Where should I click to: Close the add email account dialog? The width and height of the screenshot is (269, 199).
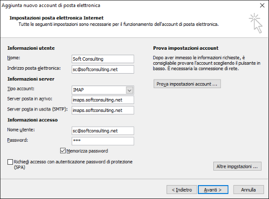coord(262,5)
